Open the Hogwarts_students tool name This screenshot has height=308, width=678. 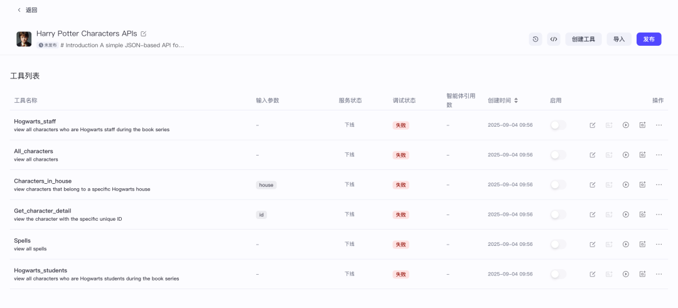pos(41,270)
